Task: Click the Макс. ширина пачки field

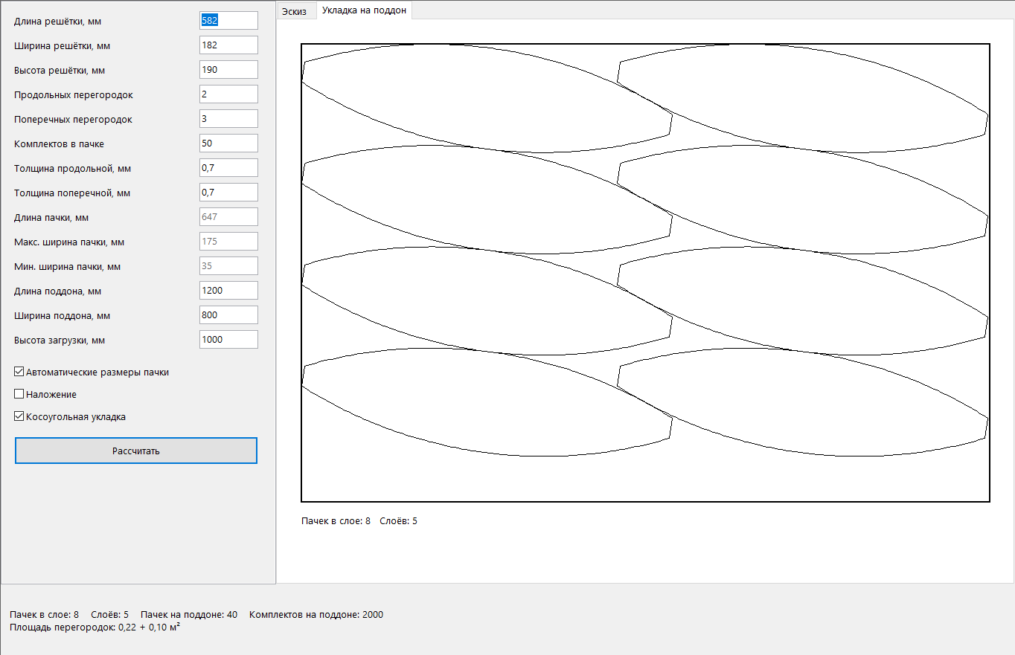Action: (x=228, y=242)
